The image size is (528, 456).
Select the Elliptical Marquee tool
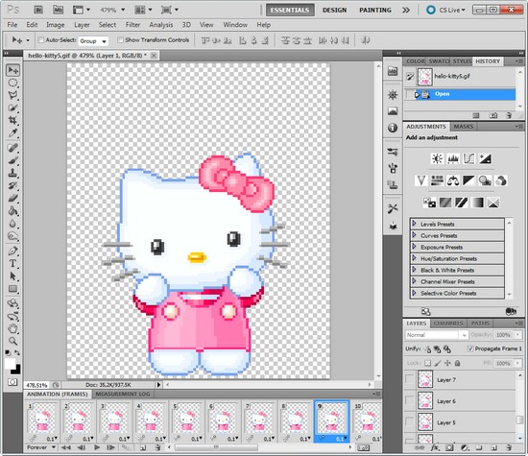click(x=12, y=83)
